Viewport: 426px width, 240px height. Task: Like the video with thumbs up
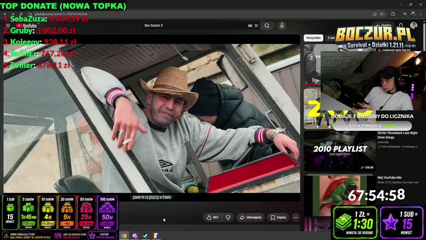point(212,217)
